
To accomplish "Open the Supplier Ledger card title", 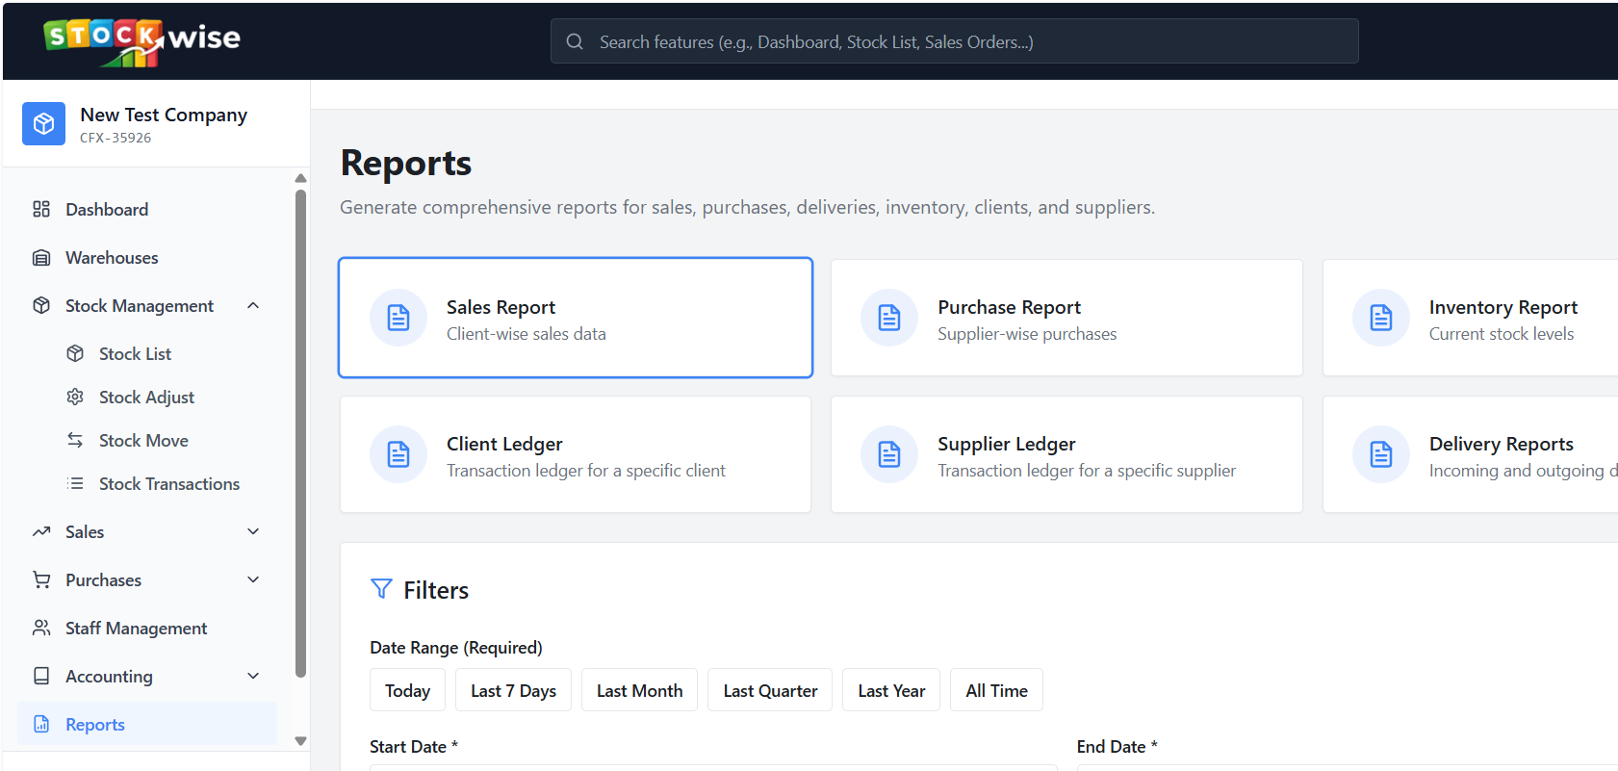I will click(1006, 444).
